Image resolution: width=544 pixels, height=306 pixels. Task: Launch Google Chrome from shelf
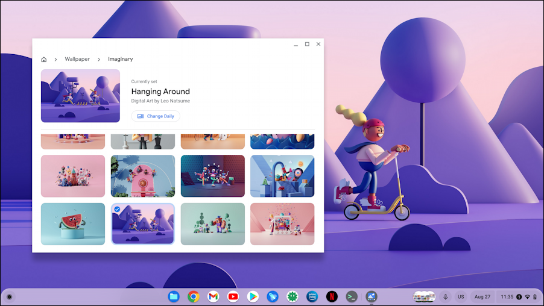[x=194, y=296]
